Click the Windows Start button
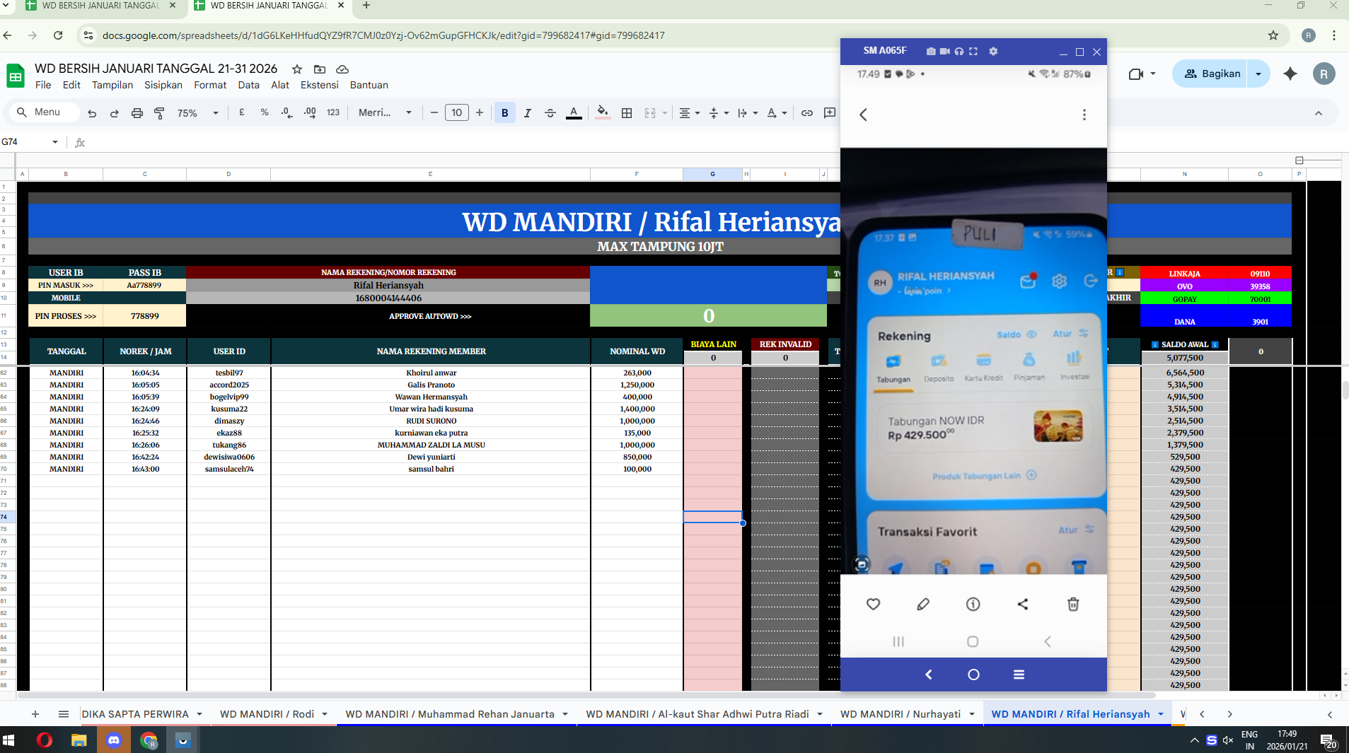Screen dimensions: 1349x753 9,740
